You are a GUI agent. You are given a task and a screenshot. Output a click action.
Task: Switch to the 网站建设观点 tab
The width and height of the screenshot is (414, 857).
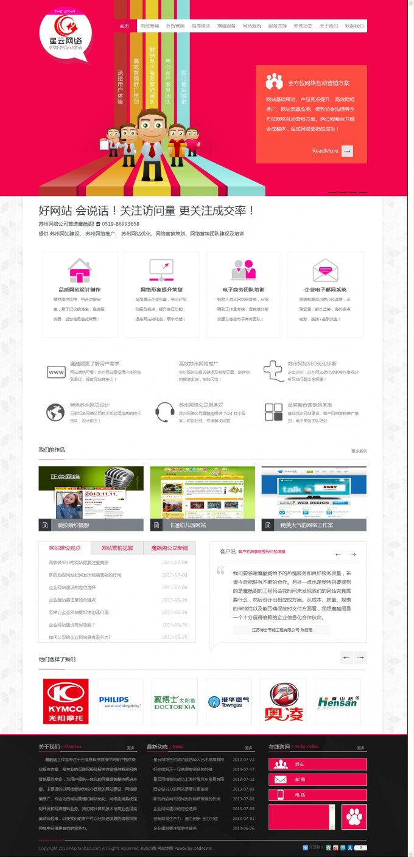tap(65, 548)
